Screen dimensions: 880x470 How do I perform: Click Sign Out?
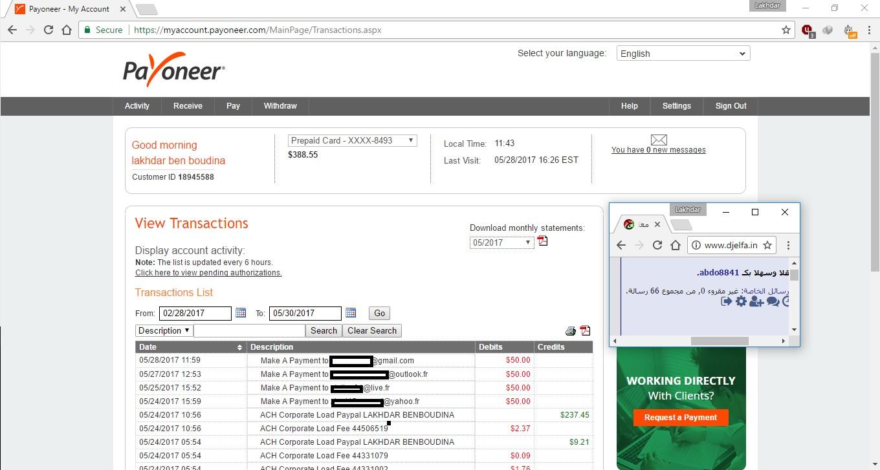[x=731, y=106]
